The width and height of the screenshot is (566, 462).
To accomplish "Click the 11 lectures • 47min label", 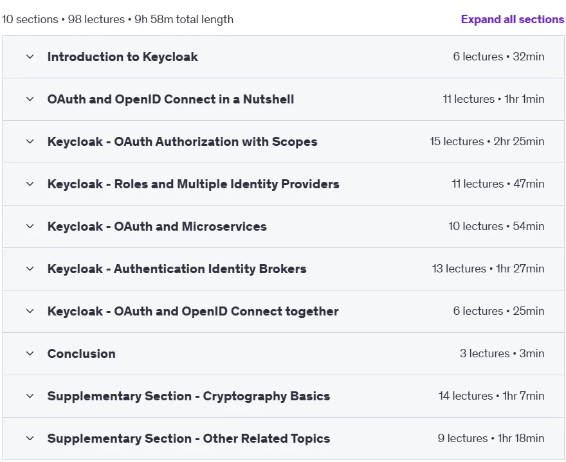I will (x=498, y=184).
